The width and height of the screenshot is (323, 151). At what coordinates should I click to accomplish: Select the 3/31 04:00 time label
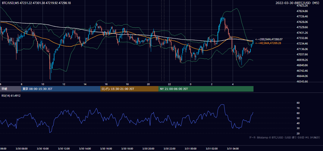(x=233, y=148)
